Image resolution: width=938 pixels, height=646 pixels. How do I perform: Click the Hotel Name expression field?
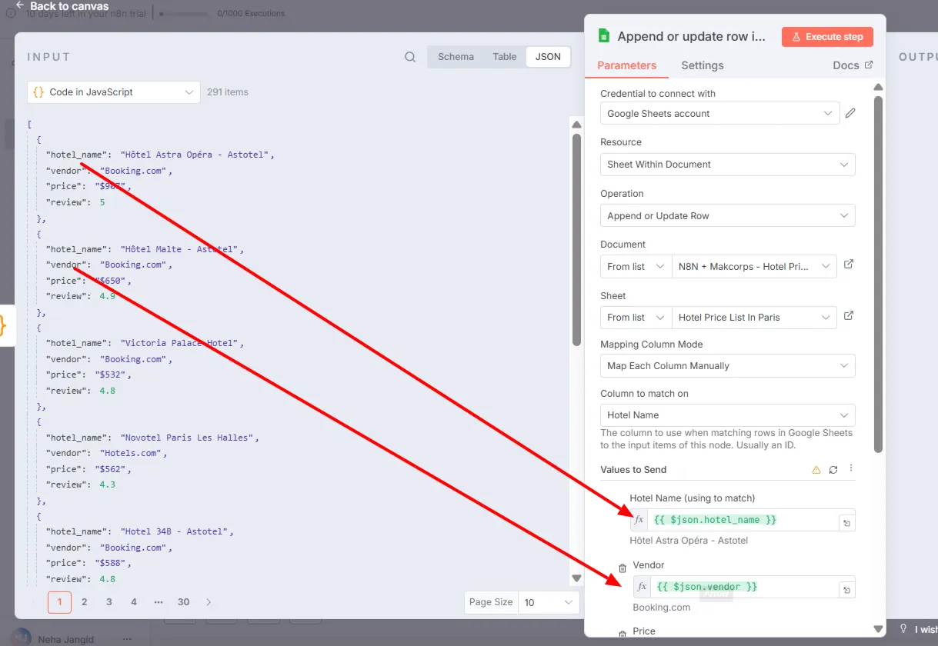(x=743, y=520)
